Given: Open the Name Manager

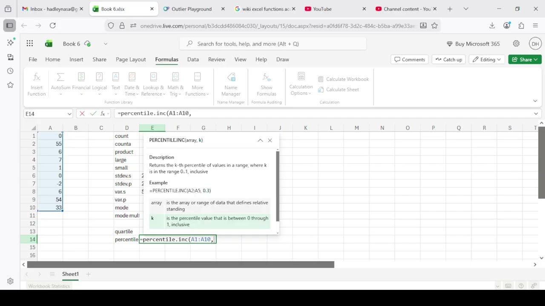Looking at the screenshot, I should pyautogui.click(x=231, y=84).
